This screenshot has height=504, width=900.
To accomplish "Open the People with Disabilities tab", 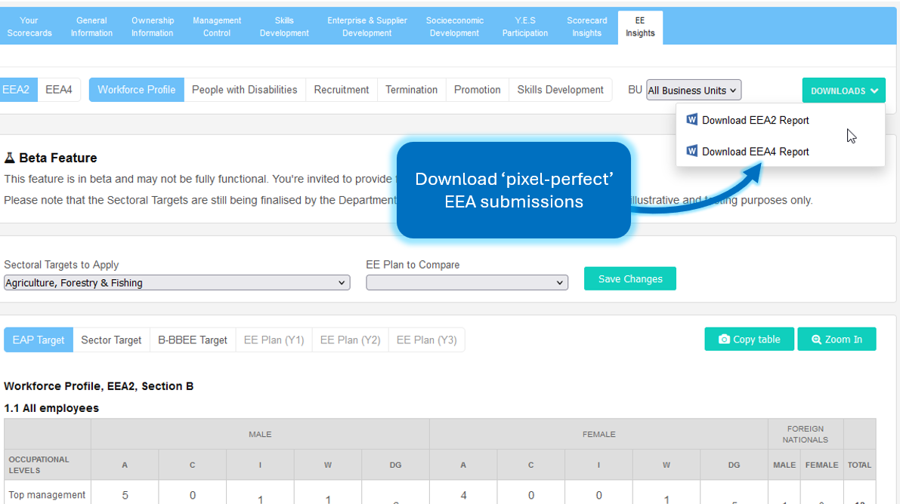I will point(245,90).
